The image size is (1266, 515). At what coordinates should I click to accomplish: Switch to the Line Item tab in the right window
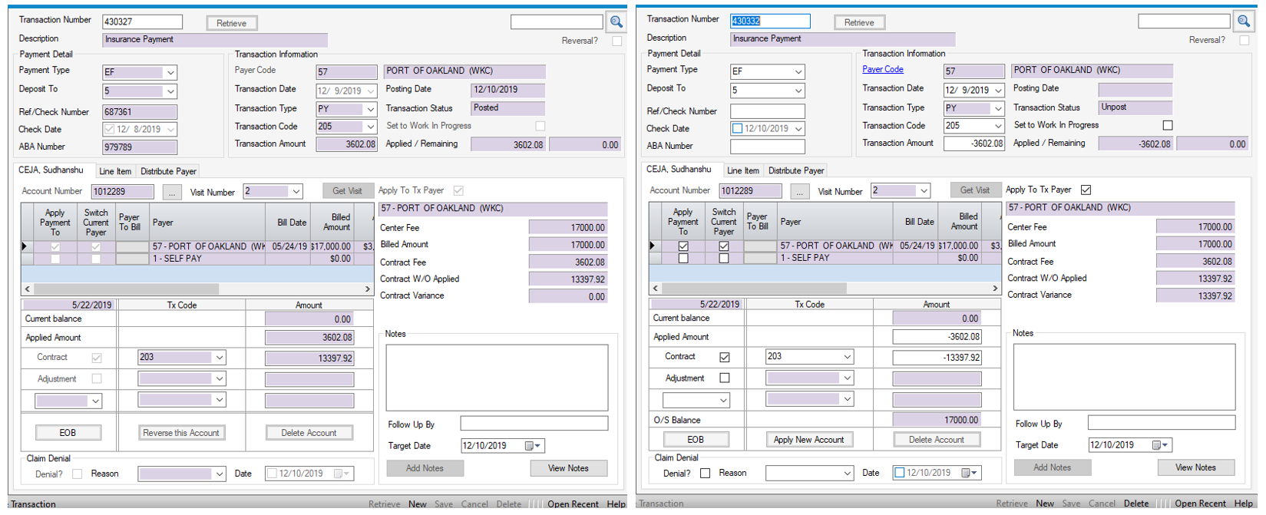point(742,170)
